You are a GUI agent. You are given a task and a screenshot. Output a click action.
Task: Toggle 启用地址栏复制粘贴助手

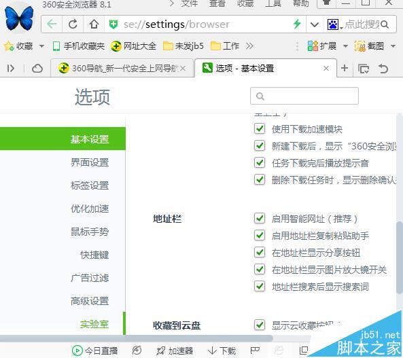[260, 235]
